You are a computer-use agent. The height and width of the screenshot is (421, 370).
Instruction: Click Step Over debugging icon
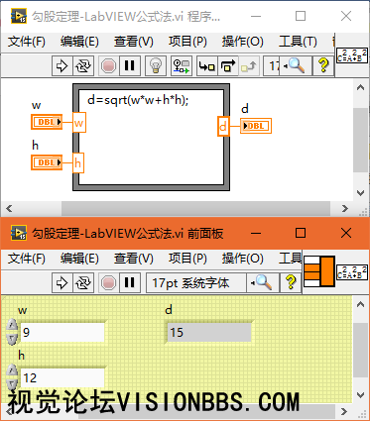228,66
